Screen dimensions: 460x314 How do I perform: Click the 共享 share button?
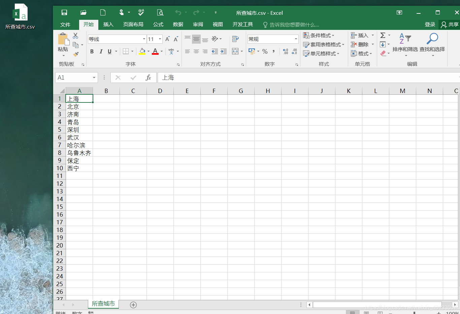click(450, 25)
